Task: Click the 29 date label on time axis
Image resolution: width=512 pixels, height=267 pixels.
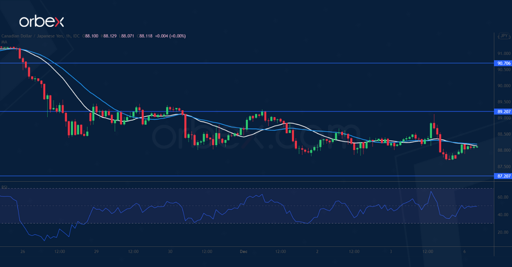Action: [x=96, y=252]
